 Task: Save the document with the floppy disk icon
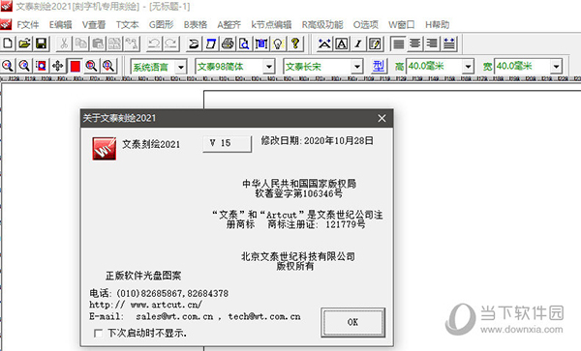(x=41, y=44)
